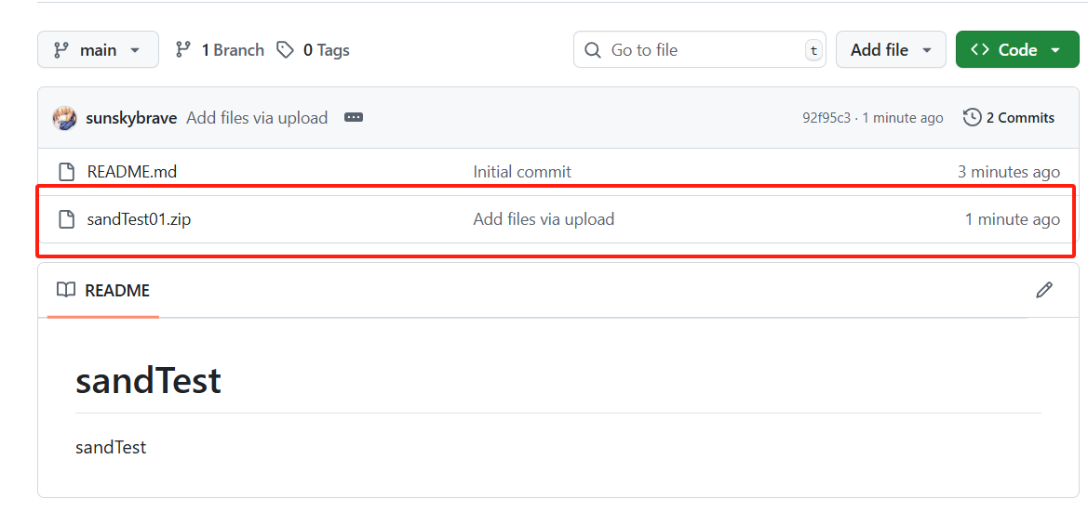
Task: Click the tag icon beside 0 Tags
Action: point(285,50)
